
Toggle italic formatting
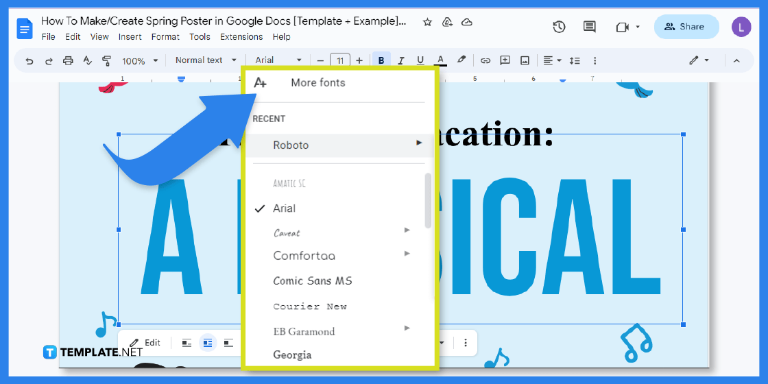(x=400, y=61)
